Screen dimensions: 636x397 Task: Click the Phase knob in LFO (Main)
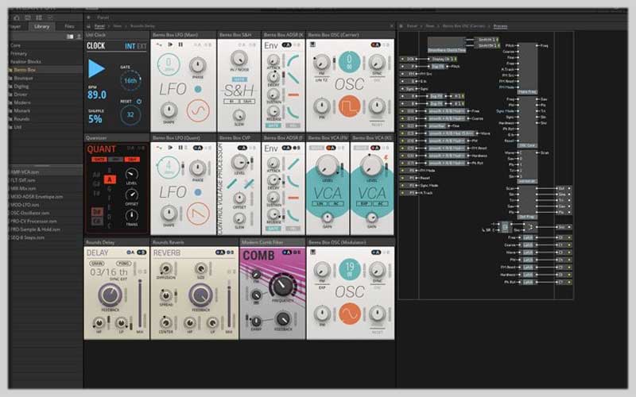coord(197,65)
